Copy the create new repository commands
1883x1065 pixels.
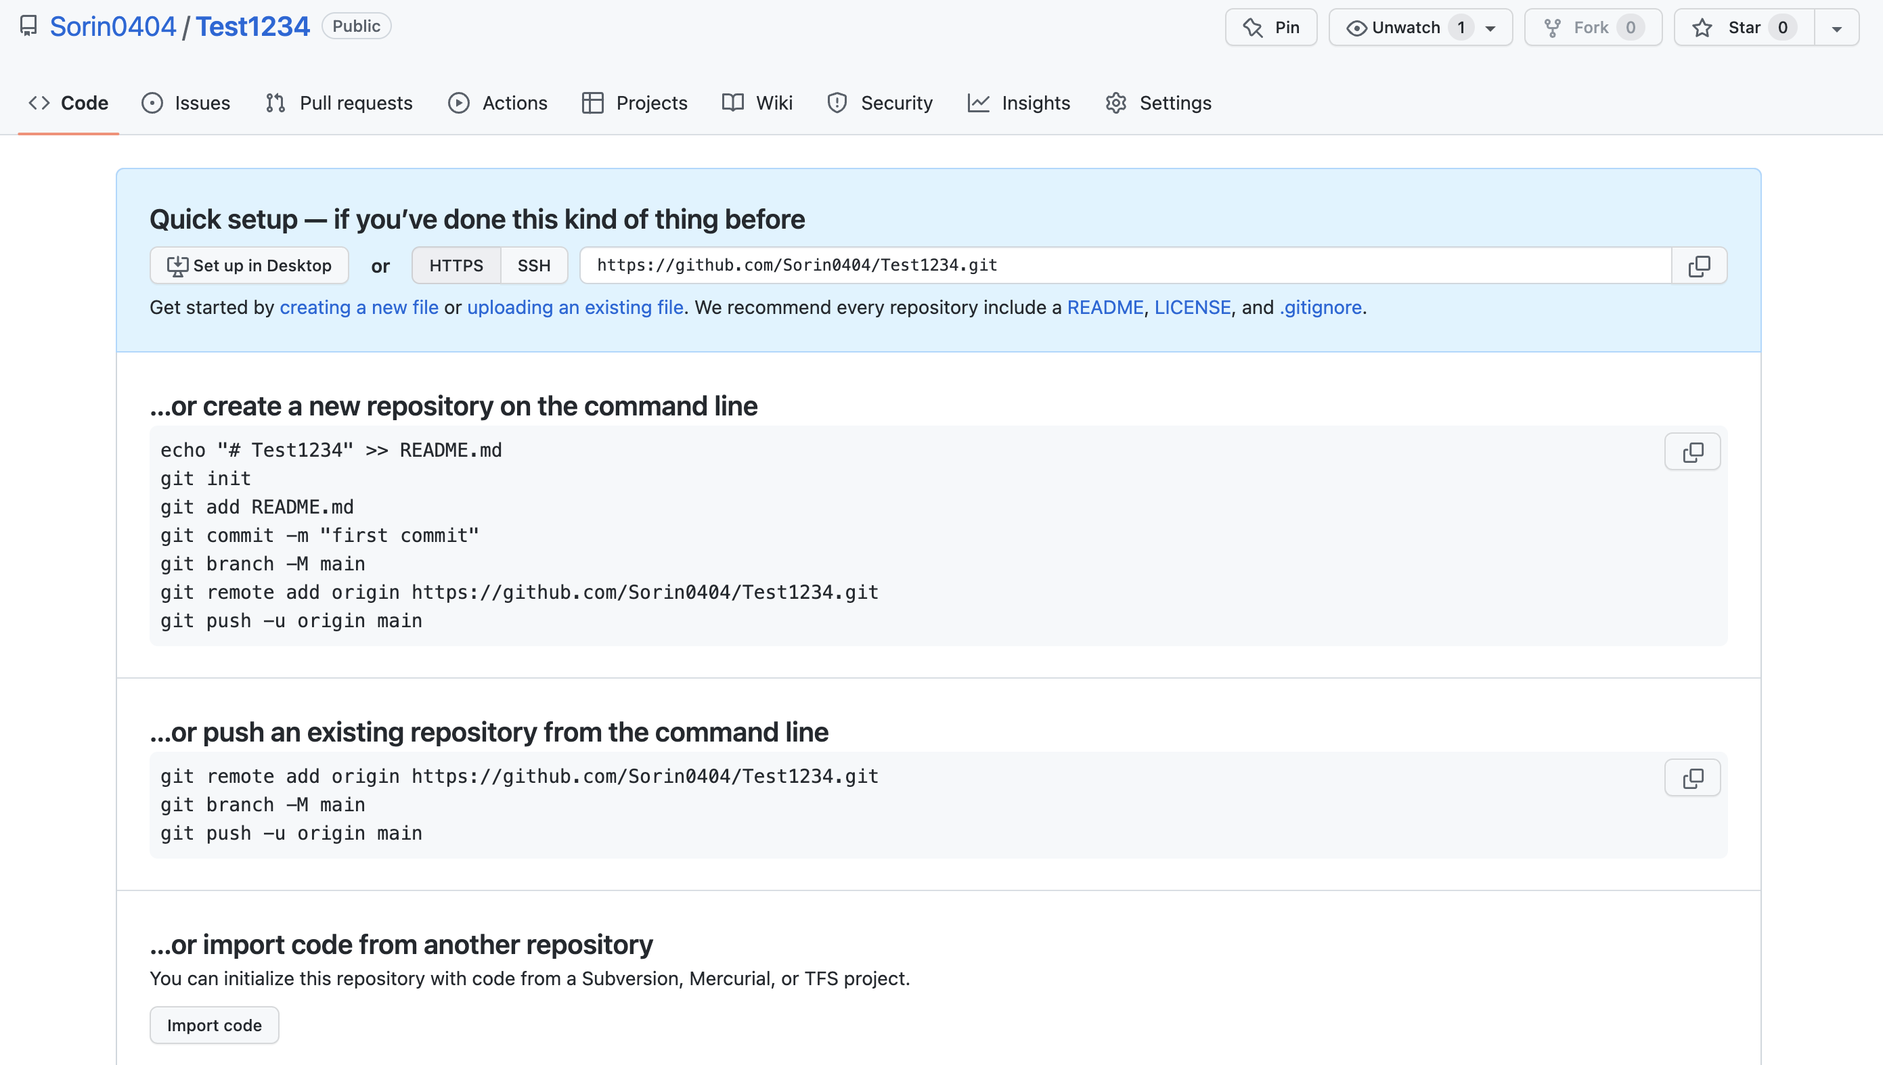tap(1692, 451)
